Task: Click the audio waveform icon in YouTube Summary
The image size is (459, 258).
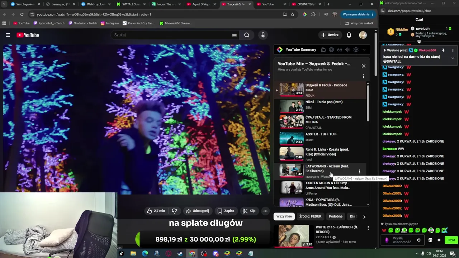Action: tap(347, 50)
